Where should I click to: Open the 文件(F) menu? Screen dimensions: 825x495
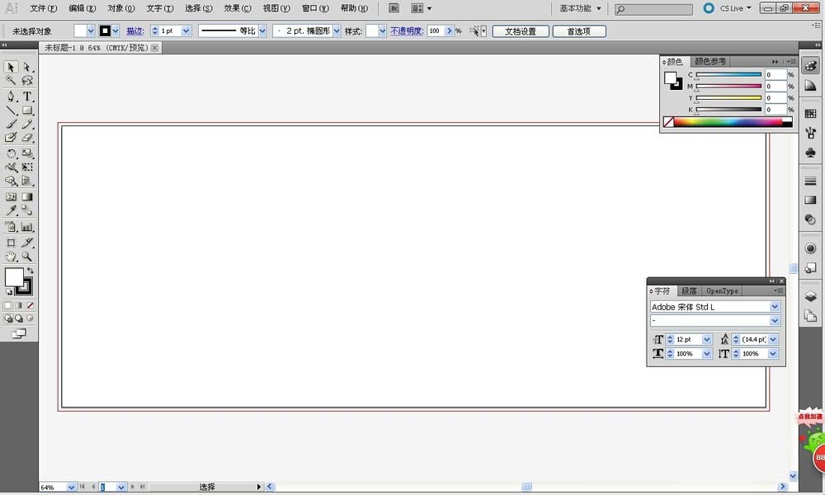tap(43, 8)
